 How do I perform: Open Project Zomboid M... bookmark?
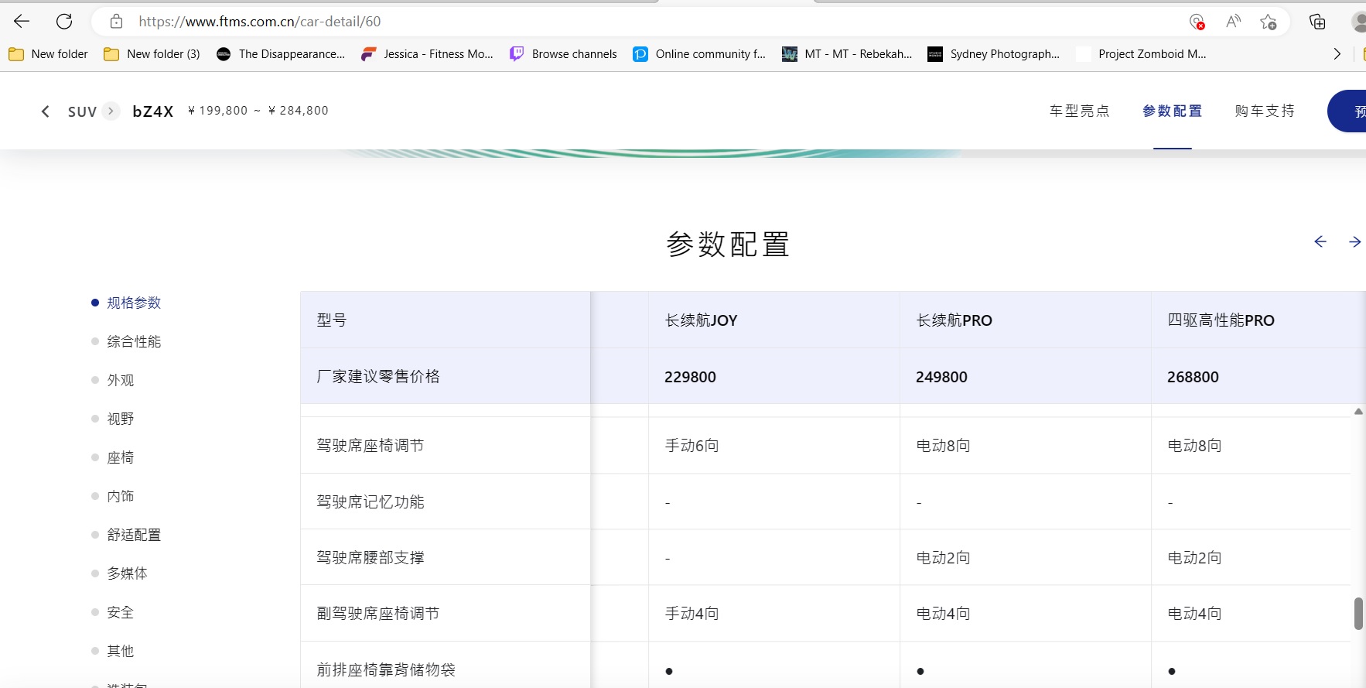[x=1142, y=54]
